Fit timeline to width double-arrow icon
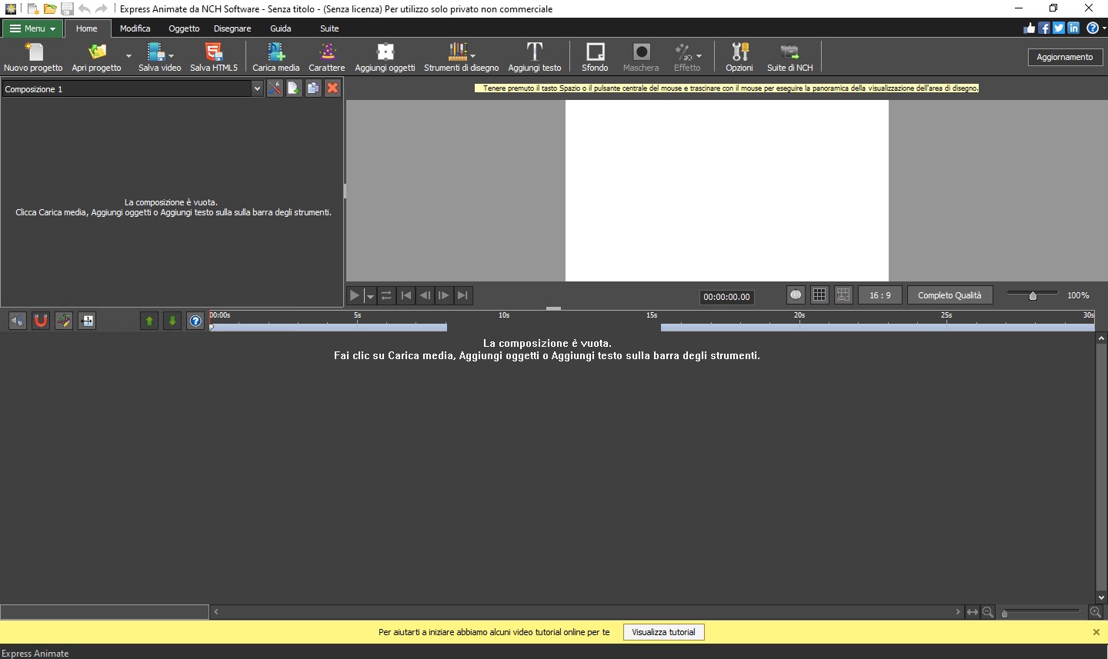The image size is (1108, 659). tap(973, 612)
